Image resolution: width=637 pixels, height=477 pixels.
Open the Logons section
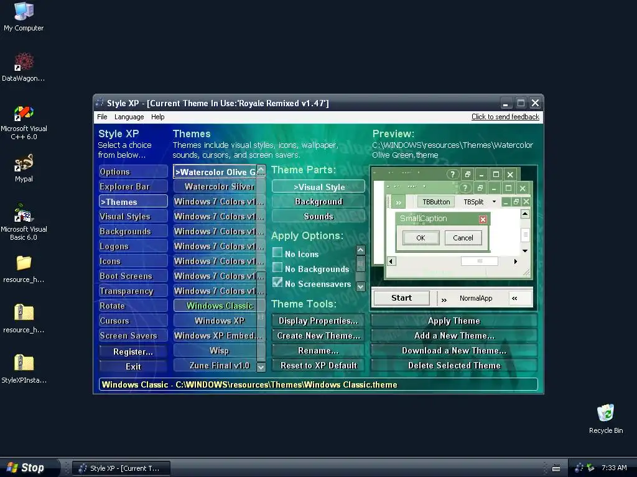[x=133, y=246]
